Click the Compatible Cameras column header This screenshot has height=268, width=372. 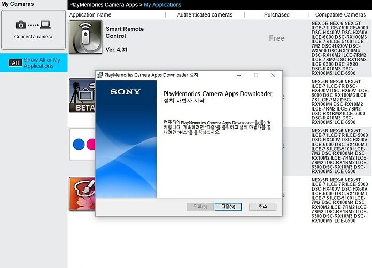coord(340,14)
